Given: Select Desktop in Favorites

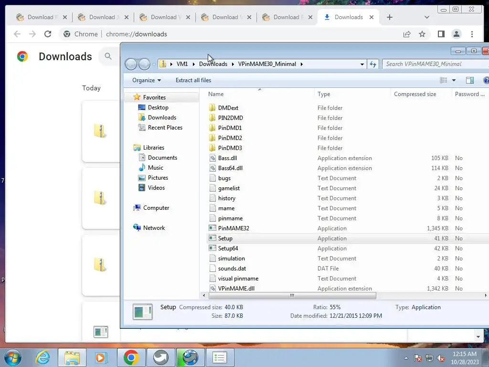Looking at the screenshot, I should click(x=158, y=108).
